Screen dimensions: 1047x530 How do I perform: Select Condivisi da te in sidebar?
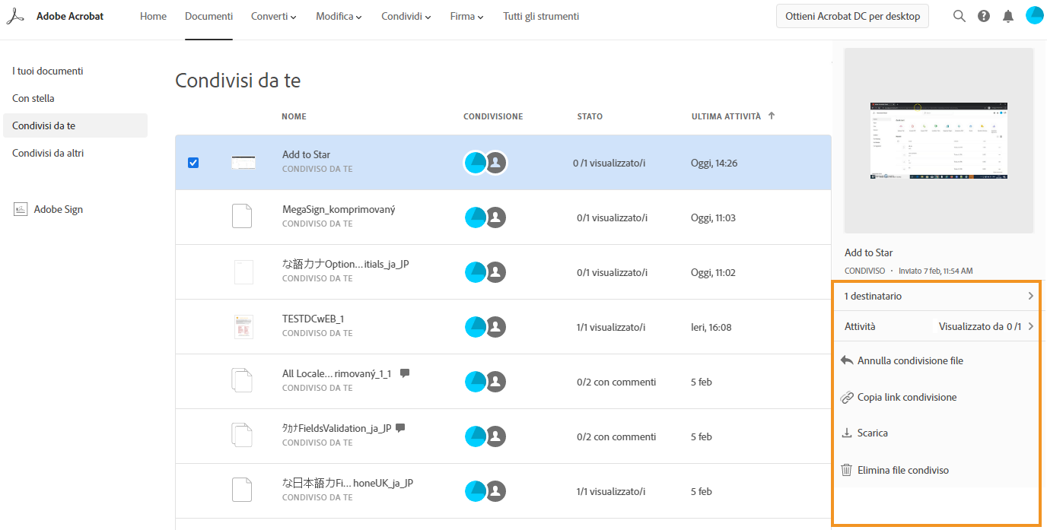[75, 125]
